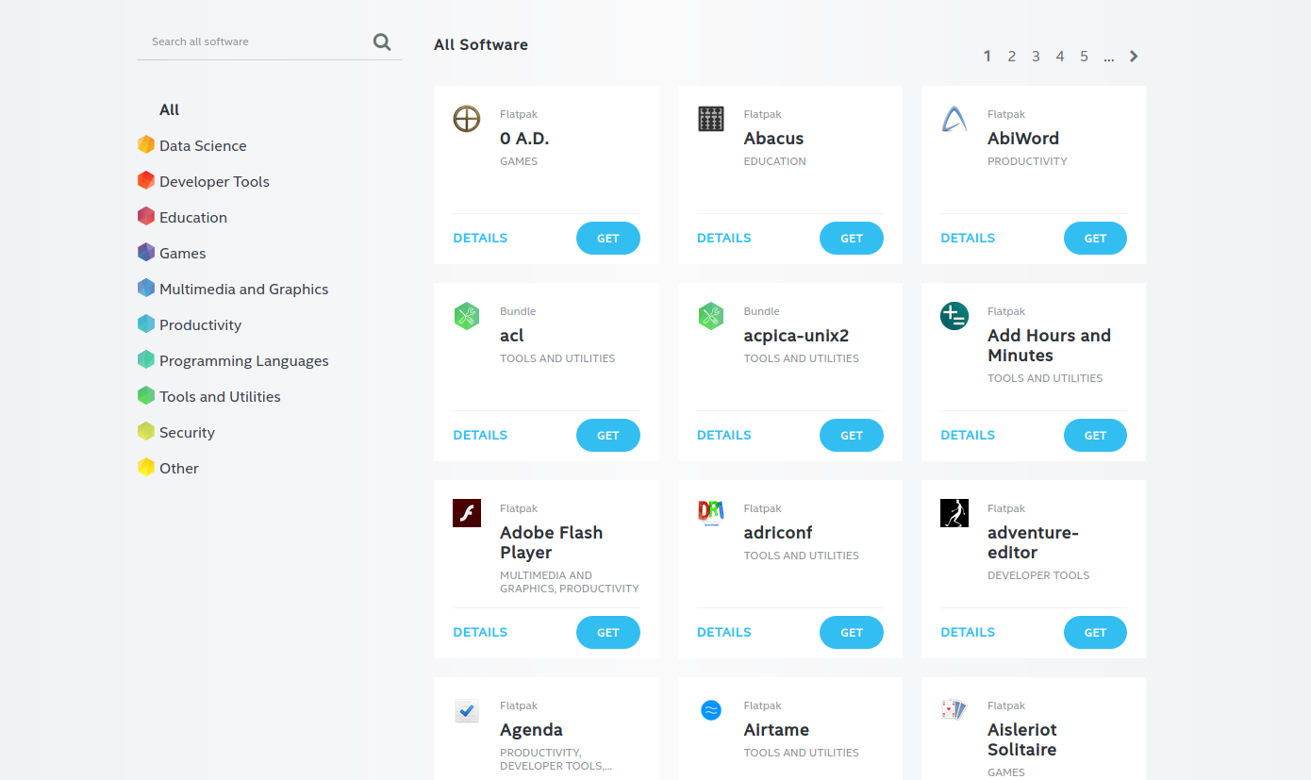Filter by Programming Languages
This screenshot has height=780, width=1311.
[x=243, y=361]
